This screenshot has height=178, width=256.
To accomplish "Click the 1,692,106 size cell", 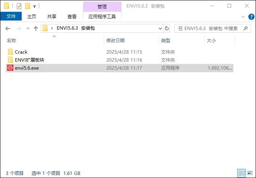I will tap(220, 68).
